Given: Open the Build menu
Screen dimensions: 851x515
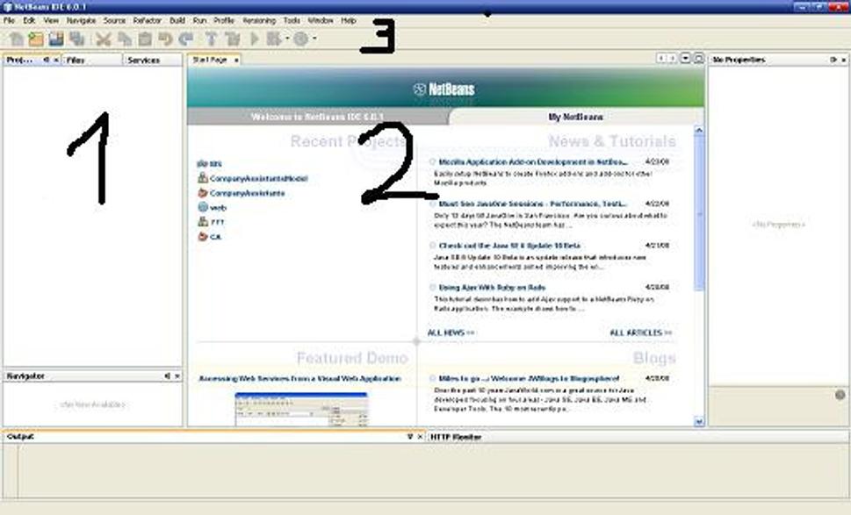Looking at the screenshot, I should click(177, 20).
